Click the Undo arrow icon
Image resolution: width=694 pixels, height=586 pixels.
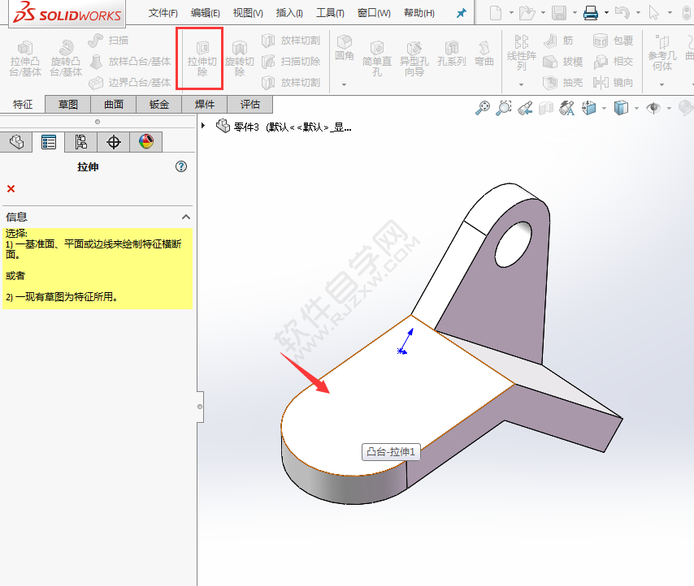622,13
